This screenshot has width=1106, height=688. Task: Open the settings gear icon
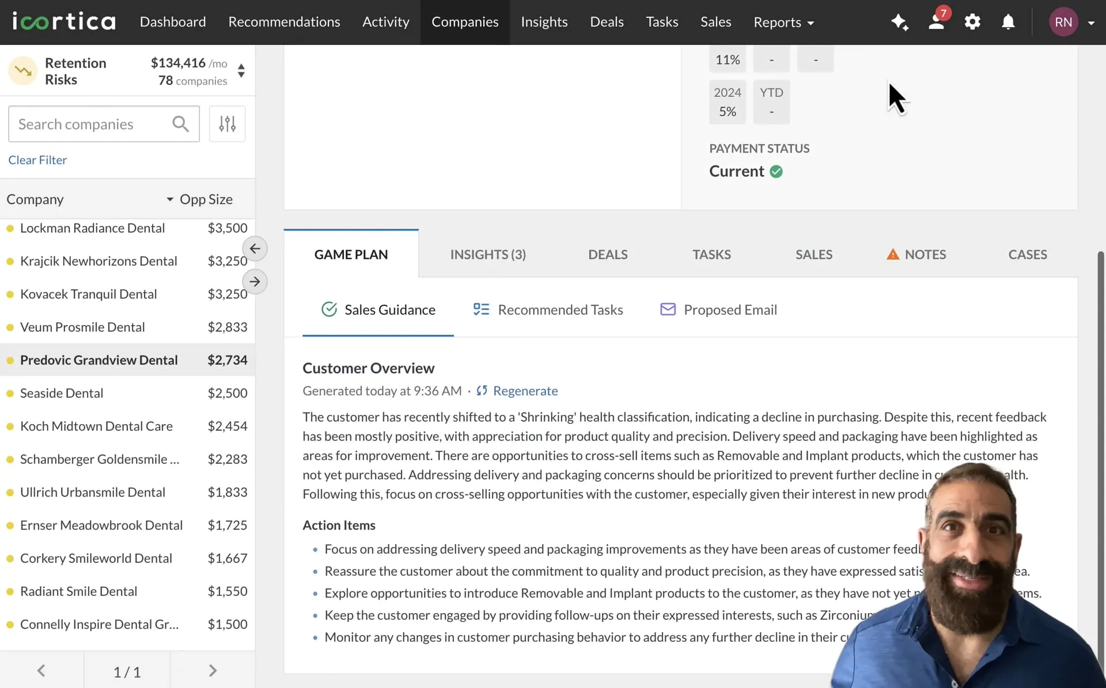(972, 22)
